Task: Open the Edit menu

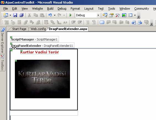Action: (x=15, y=9)
